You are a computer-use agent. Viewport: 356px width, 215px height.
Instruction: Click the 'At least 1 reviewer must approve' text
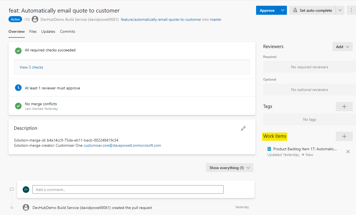tap(52, 88)
